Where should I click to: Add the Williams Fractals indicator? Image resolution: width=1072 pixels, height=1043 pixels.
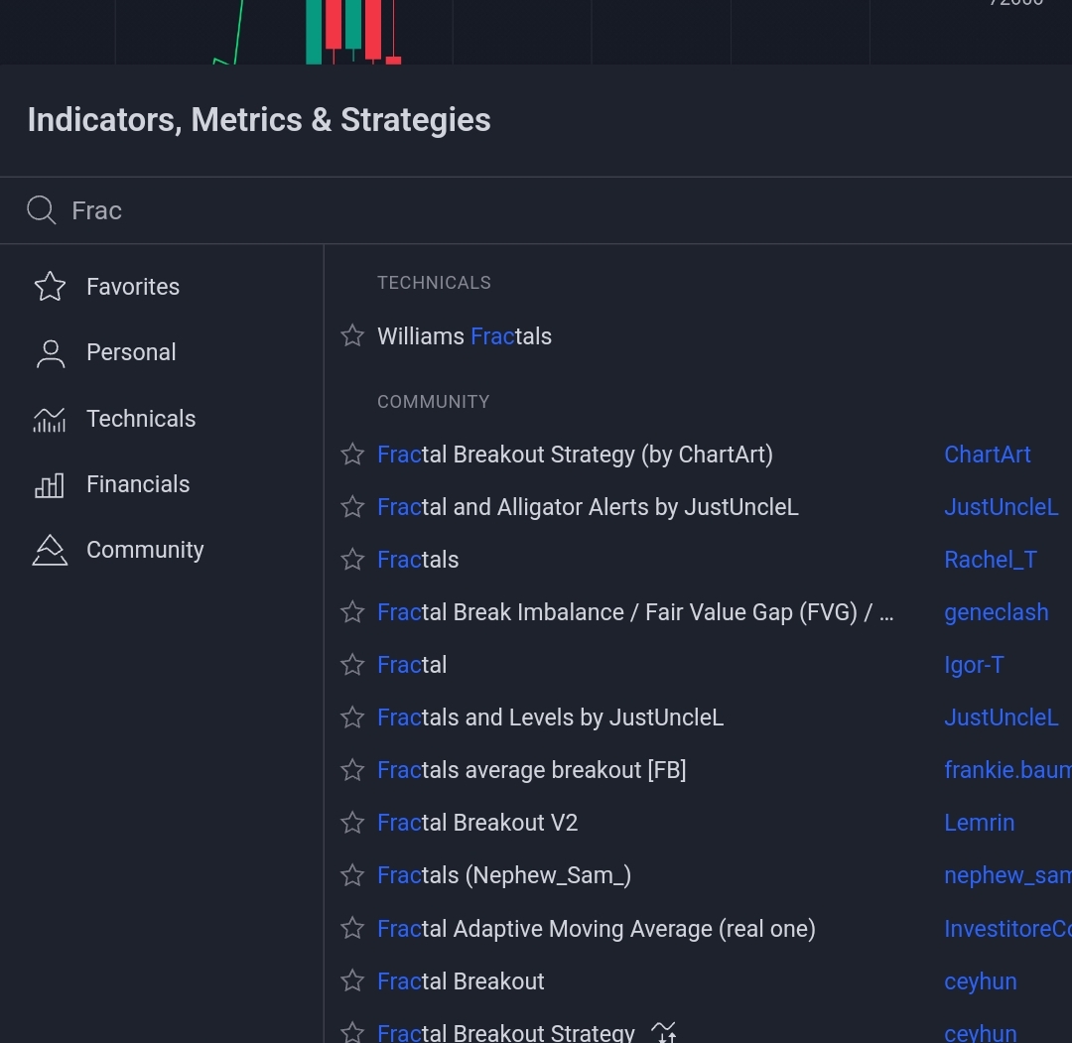(465, 336)
